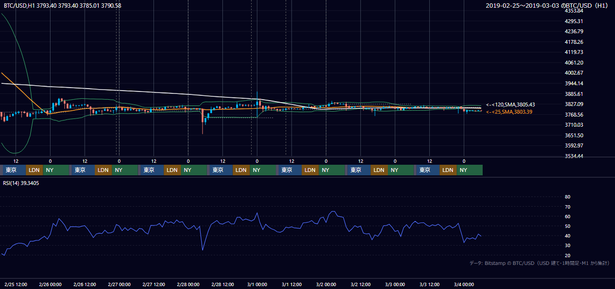Click the 3/2 00:00 time axis label

pyautogui.click(x=326, y=284)
